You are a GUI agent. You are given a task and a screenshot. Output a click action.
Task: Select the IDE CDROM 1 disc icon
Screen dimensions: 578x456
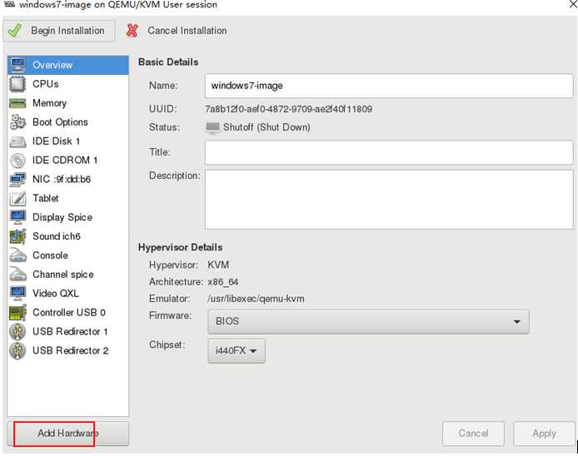(x=17, y=160)
